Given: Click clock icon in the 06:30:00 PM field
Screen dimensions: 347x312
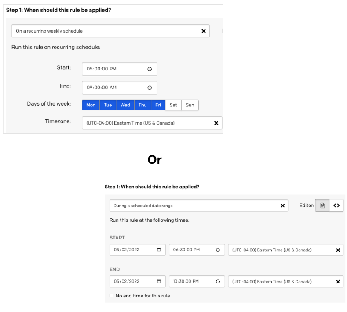Looking at the screenshot, I should click(218, 250).
